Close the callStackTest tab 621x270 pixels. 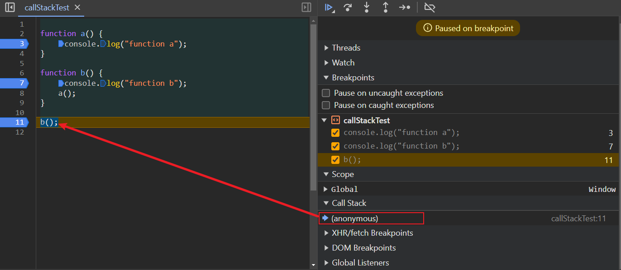77,8
